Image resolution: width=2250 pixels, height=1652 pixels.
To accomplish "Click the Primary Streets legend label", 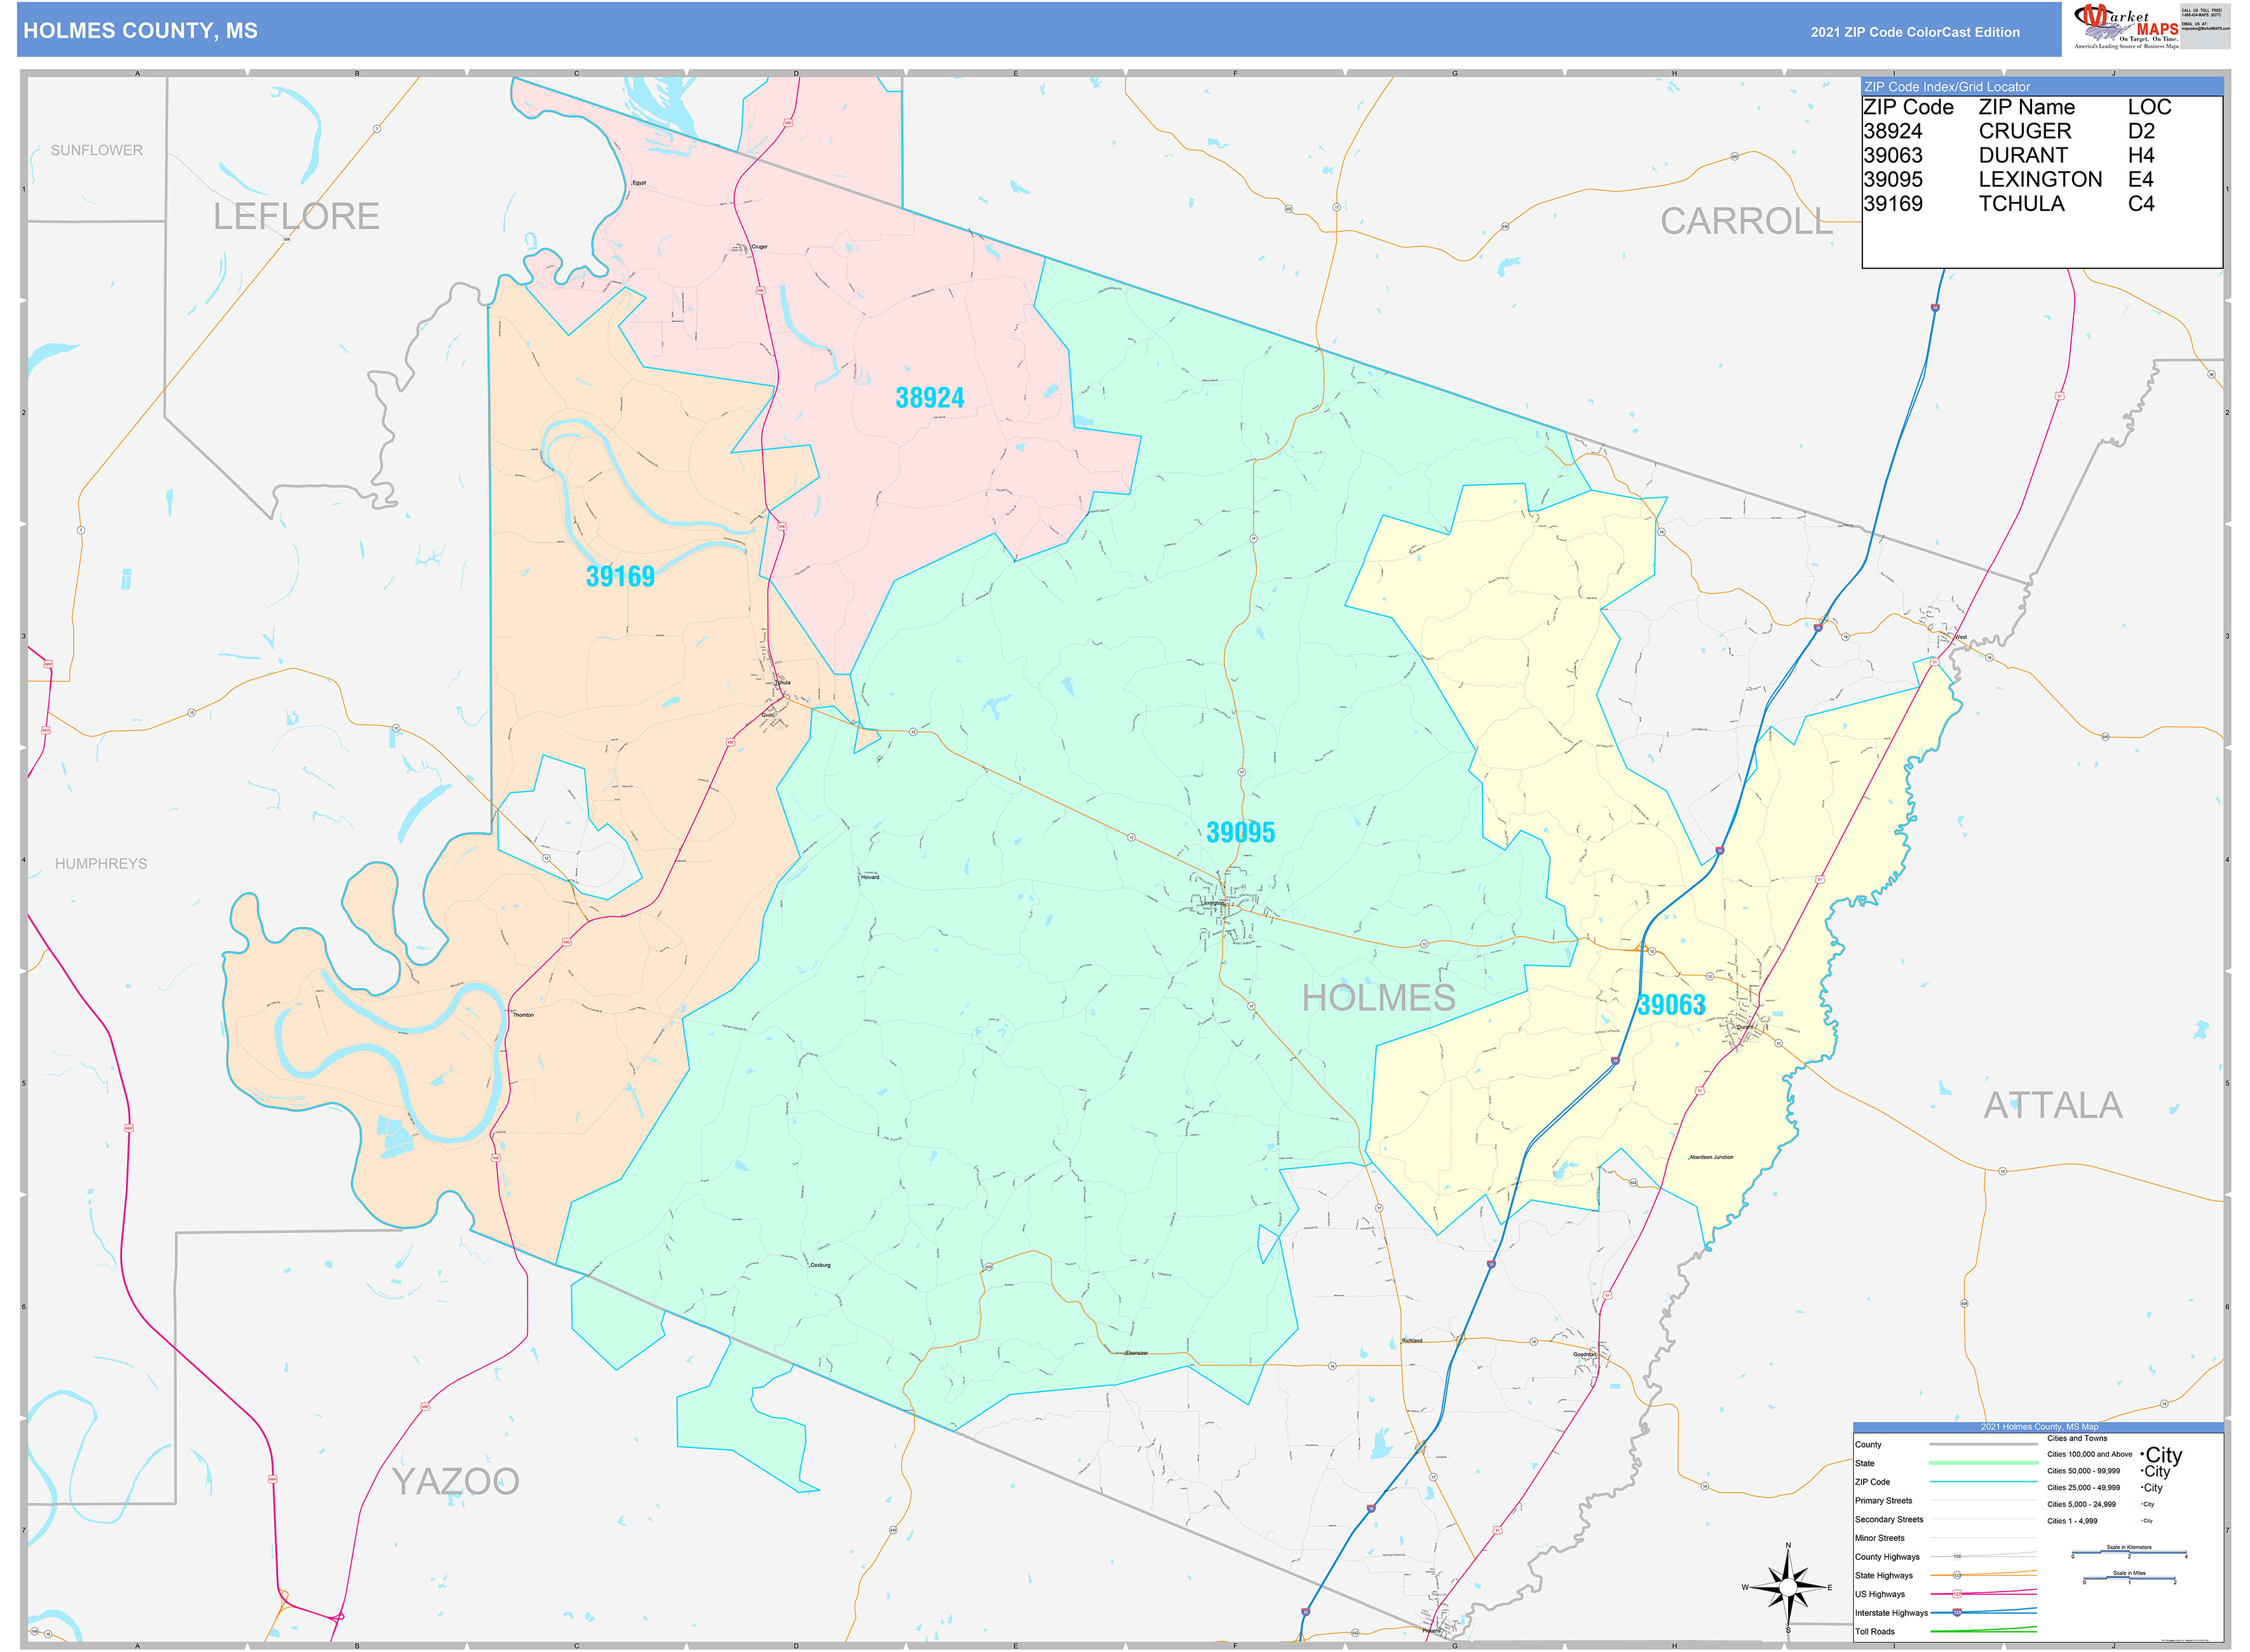I will coord(1884,1501).
